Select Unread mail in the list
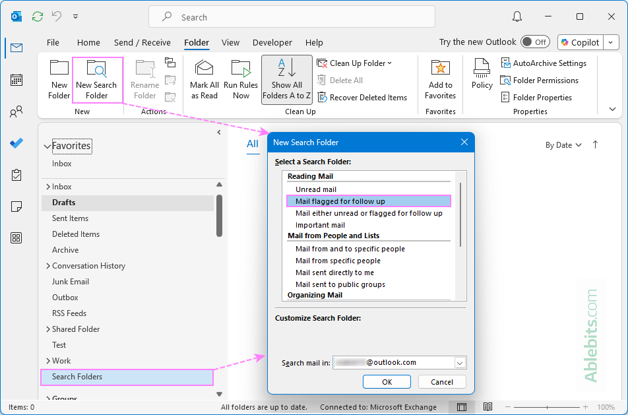The width and height of the screenshot is (628, 415). point(315,189)
